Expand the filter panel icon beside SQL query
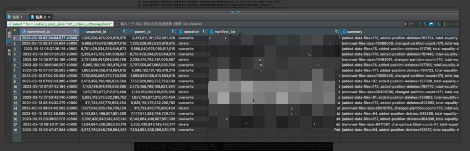 (117, 24)
